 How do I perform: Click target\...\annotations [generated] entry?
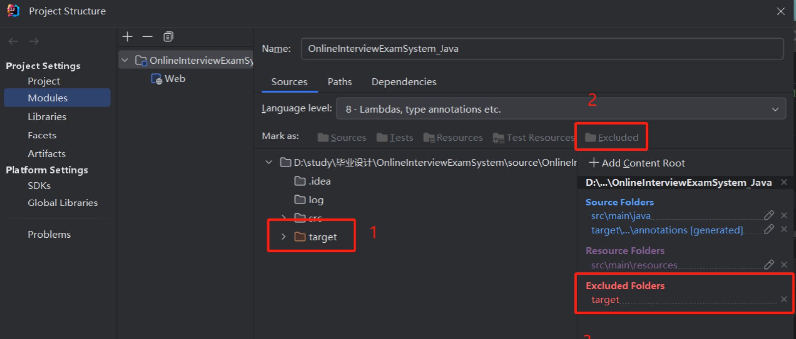[667, 230]
